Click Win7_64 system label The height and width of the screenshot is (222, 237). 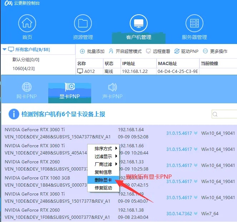pos(210,213)
